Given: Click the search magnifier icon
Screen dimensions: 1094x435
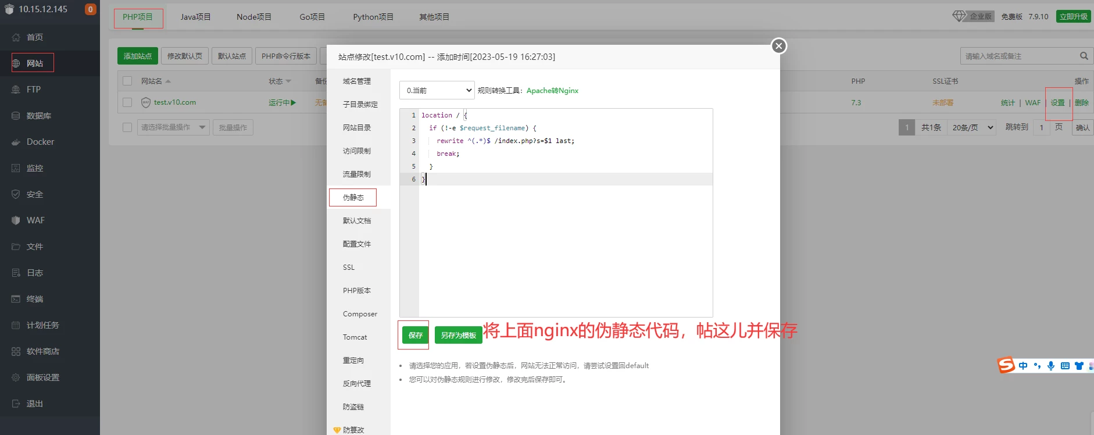Looking at the screenshot, I should (x=1084, y=56).
